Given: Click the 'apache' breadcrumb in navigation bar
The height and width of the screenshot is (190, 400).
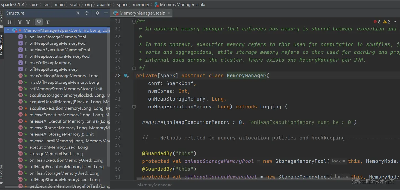Looking at the screenshot, I should click(x=104, y=4).
